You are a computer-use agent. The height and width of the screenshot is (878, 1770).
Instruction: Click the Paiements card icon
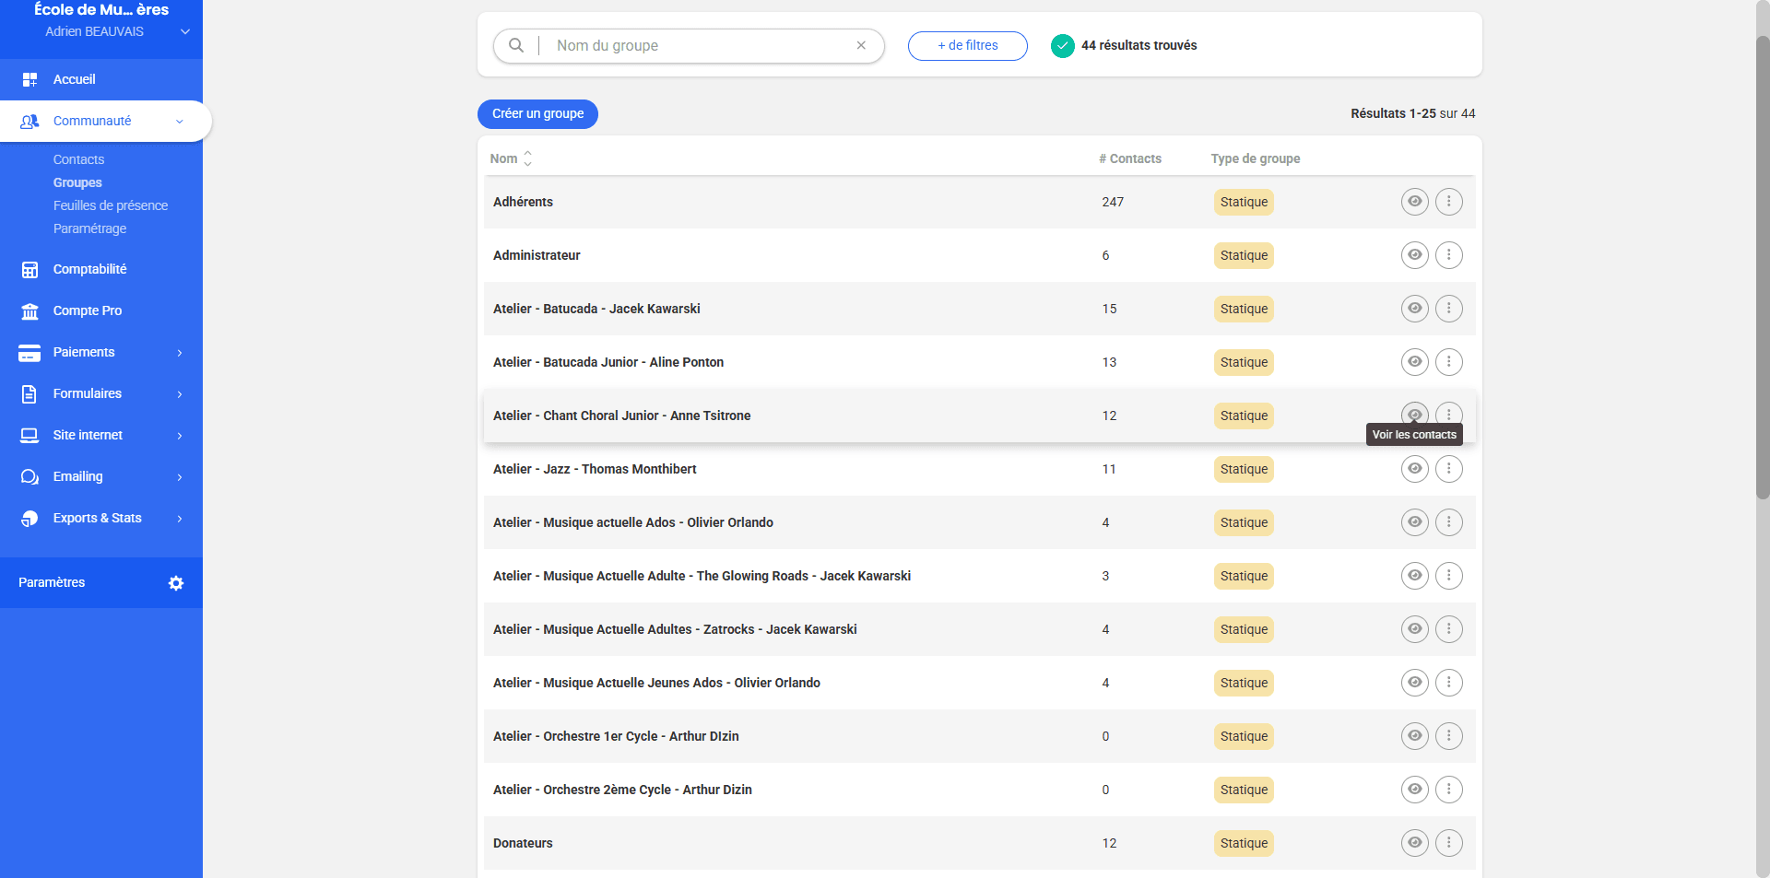(x=29, y=353)
